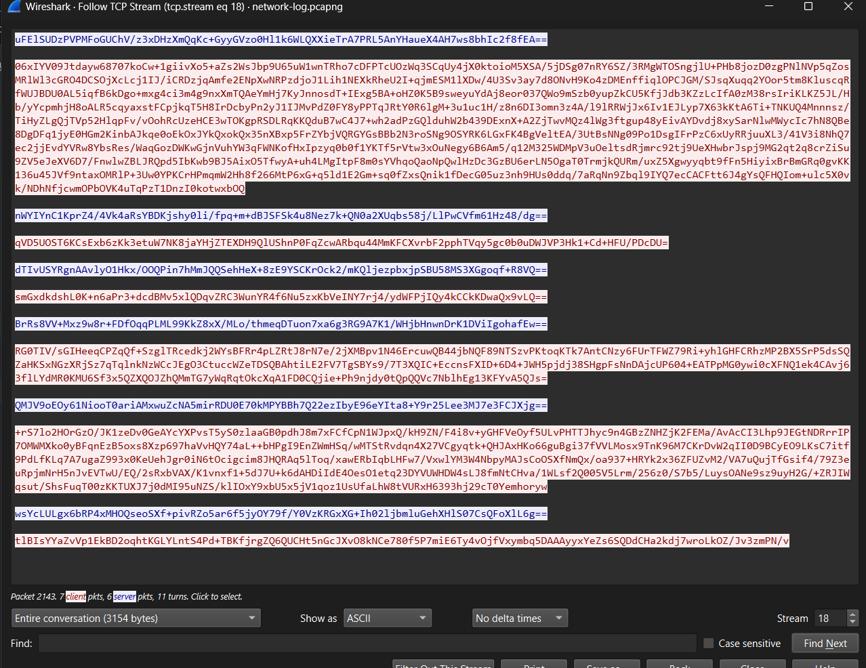The height and width of the screenshot is (668, 866).
Task: Expand the Show as ASCII dropdown
Action: pyautogui.click(x=387, y=618)
